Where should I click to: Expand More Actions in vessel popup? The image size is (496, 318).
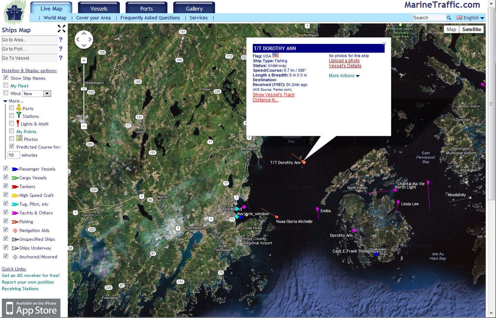[x=344, y=76]
